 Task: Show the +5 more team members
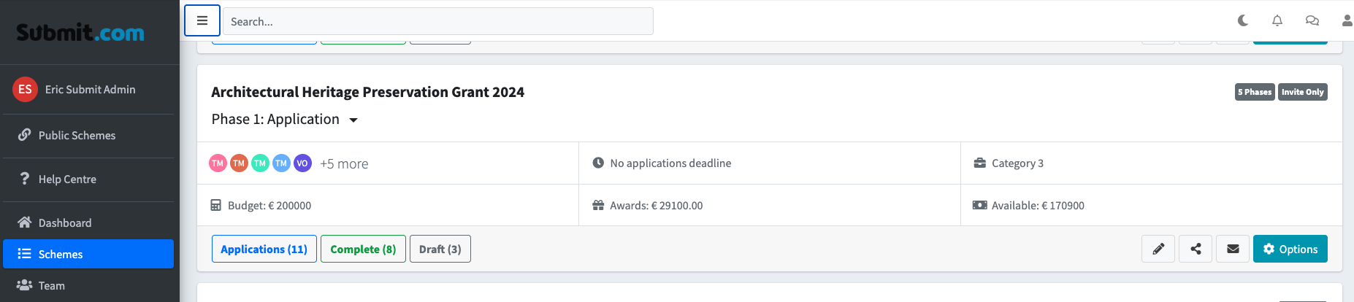[x=344, y=164]
